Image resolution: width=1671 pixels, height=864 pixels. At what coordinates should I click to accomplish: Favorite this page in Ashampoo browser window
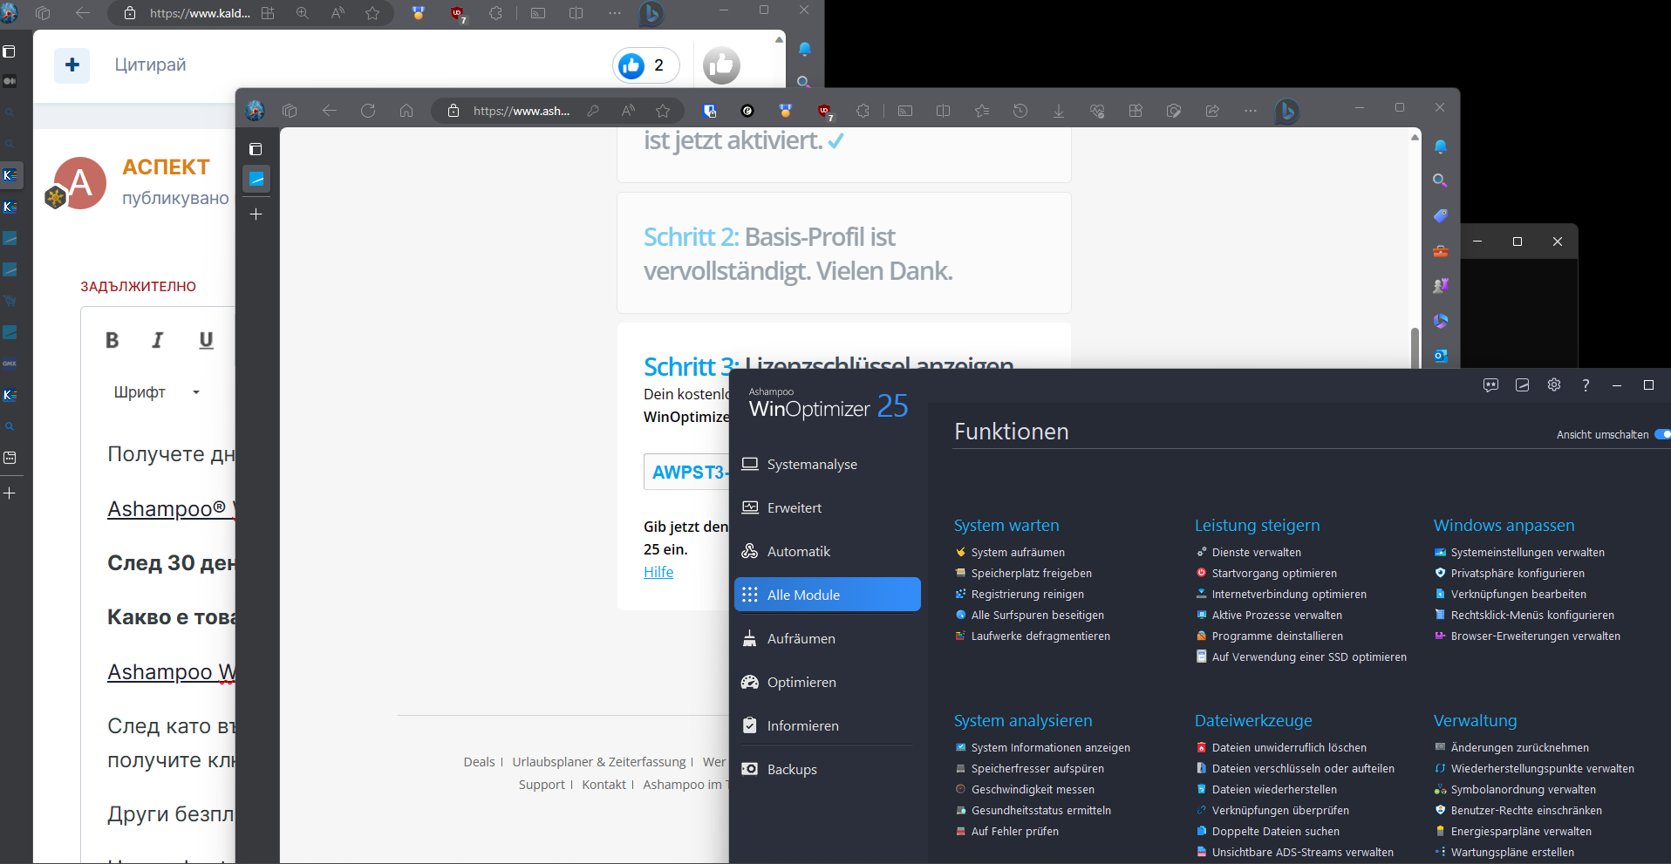point(663,111)
